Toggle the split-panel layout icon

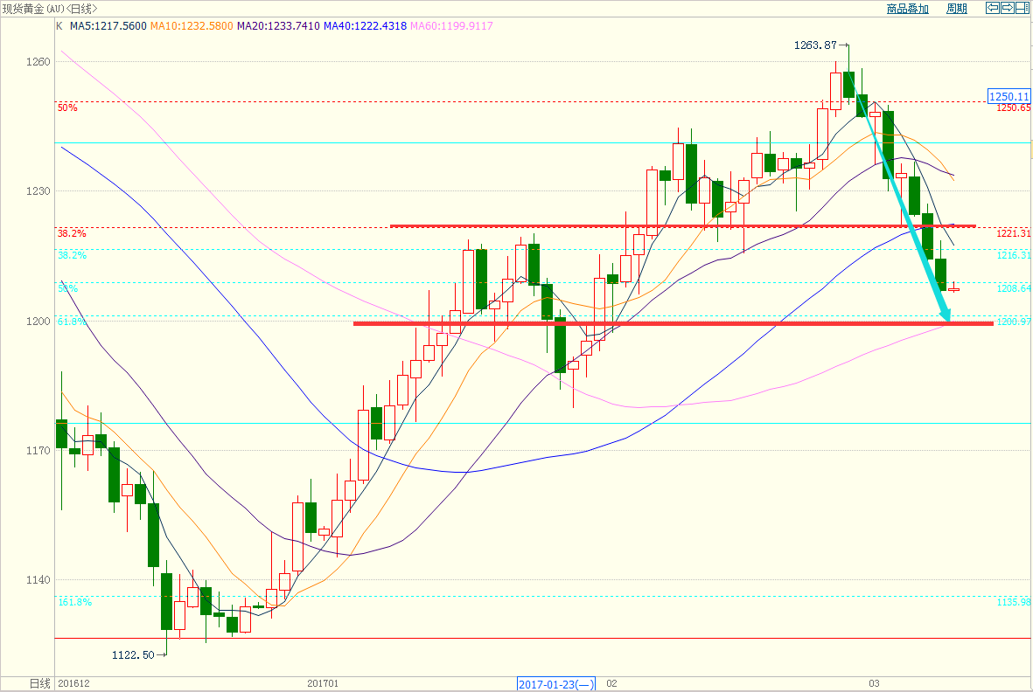(x=1023, y=8)
